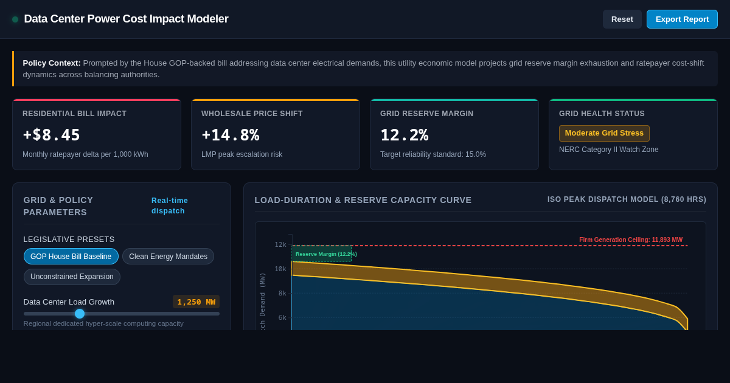730x383 pixels.
Task: Click the Data Center Power Cost Impact Modeler title
Action: [x=127, y=19]
